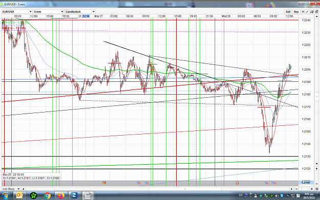Click the Buy button

(x=296, y=12)
